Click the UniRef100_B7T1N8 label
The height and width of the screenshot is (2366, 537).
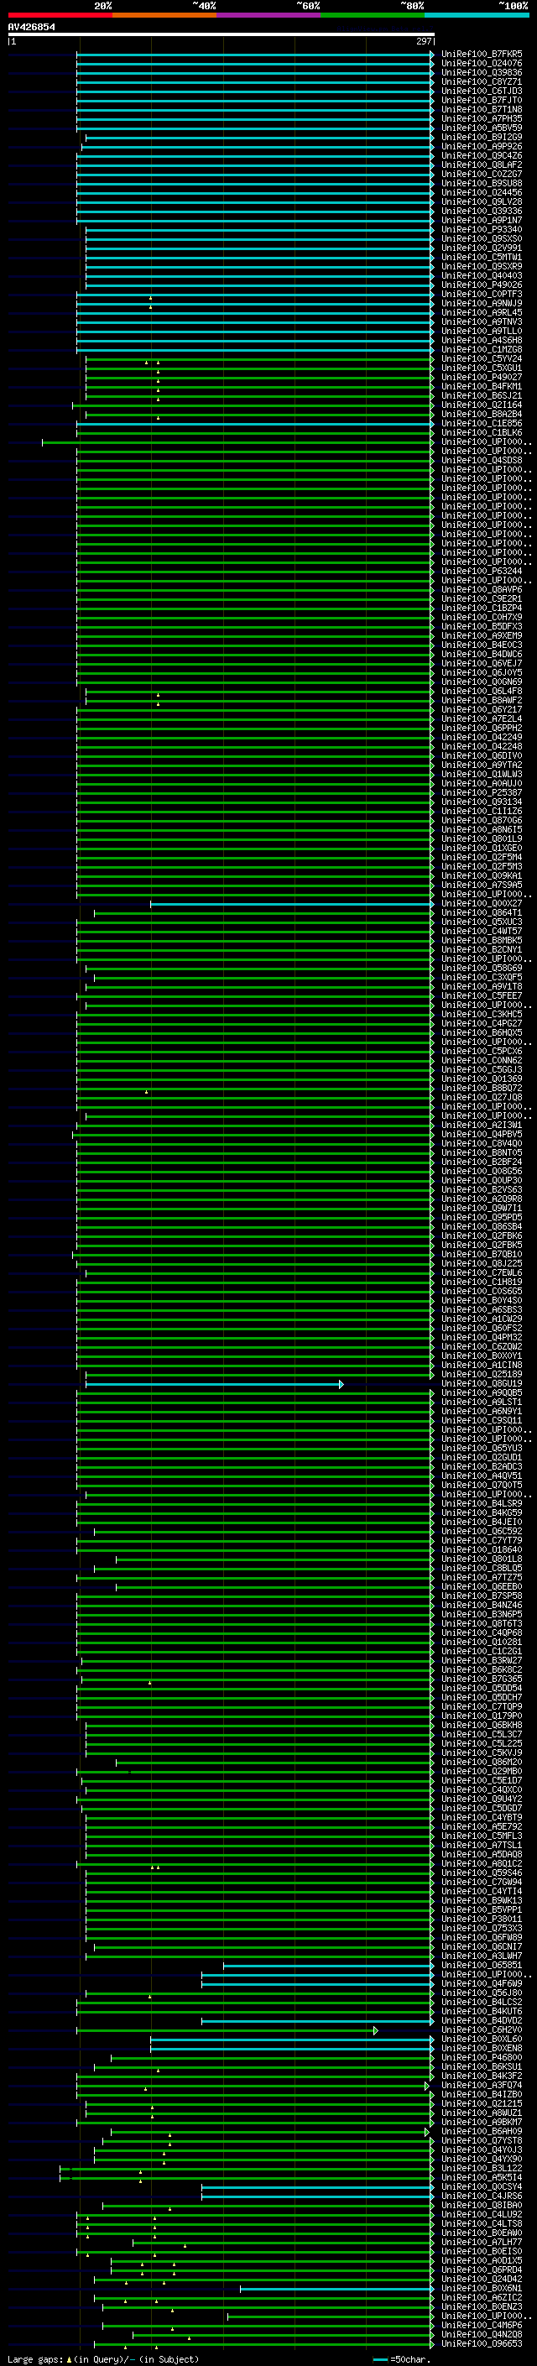(x=482, y=109)
